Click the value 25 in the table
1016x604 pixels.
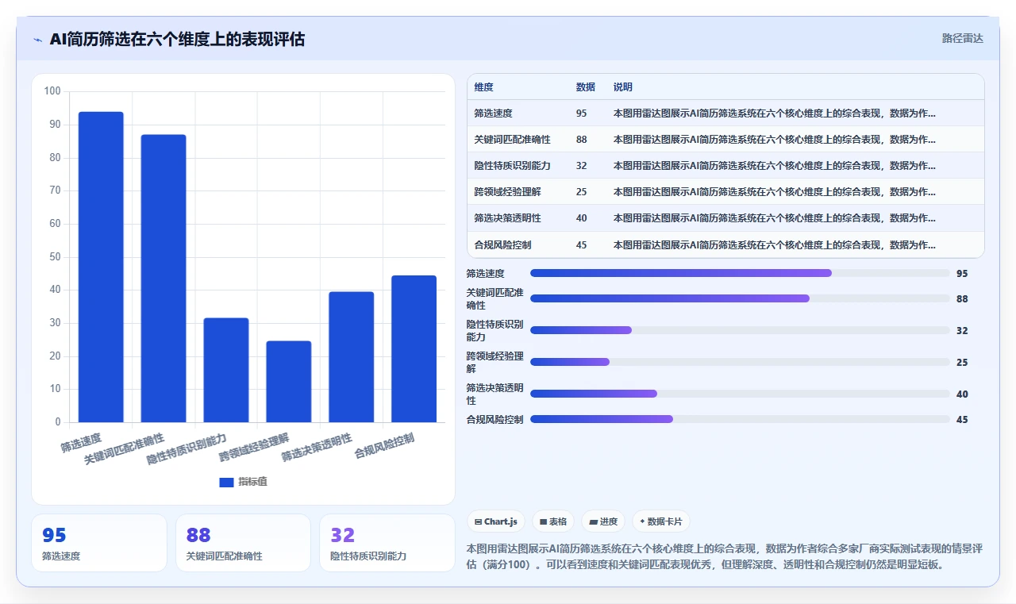click(582, 192)
